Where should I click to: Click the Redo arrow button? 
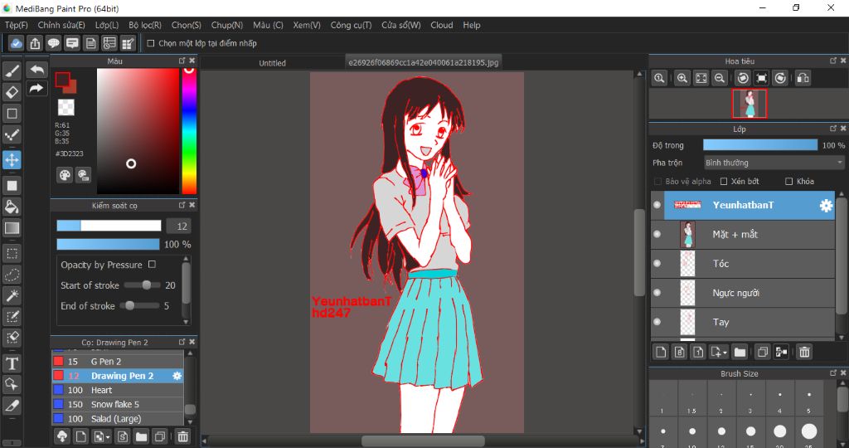pos(36,88)
